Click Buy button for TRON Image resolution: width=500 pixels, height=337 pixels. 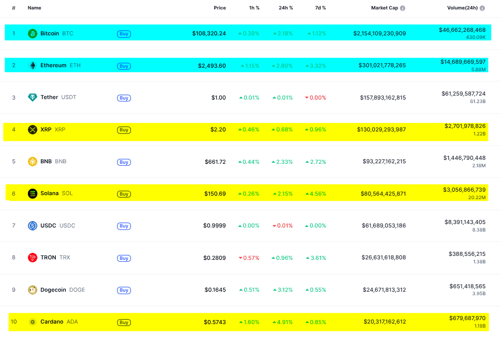pos(124,258)
